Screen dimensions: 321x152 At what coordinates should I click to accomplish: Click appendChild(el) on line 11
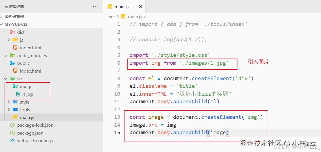click(196, 102)
